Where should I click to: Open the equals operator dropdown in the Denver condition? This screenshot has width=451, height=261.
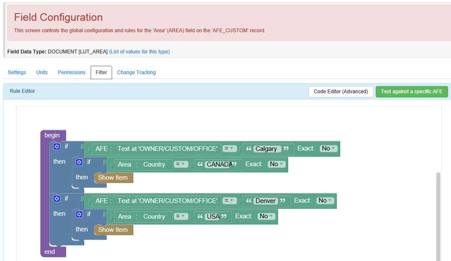pos(230,201)
